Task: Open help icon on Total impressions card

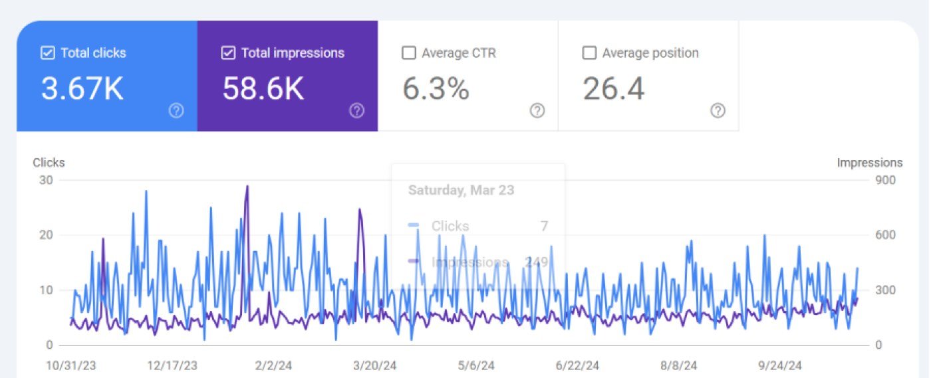Action: pos(357,111)
